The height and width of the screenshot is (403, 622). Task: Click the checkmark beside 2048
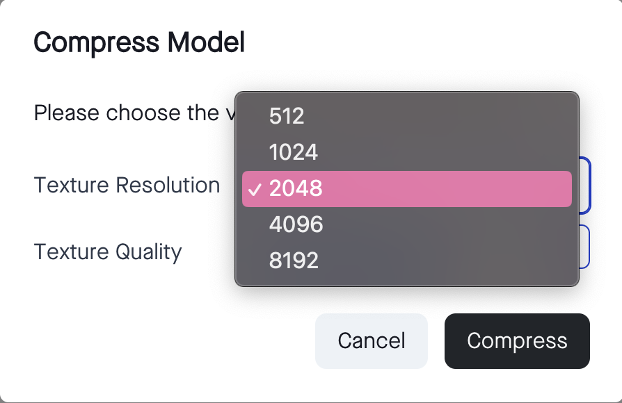[x=255, y=189]
